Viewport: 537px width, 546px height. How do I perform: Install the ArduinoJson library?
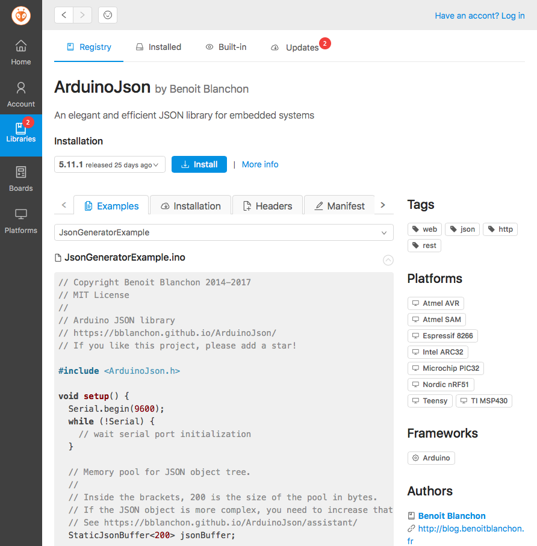coord(199,164)
